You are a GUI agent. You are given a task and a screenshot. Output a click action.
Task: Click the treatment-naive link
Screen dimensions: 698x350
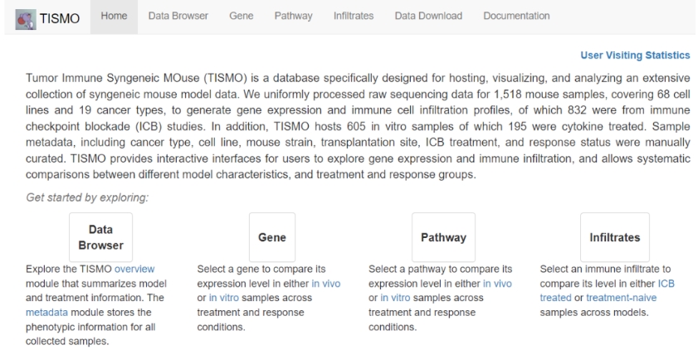[621, 298]
